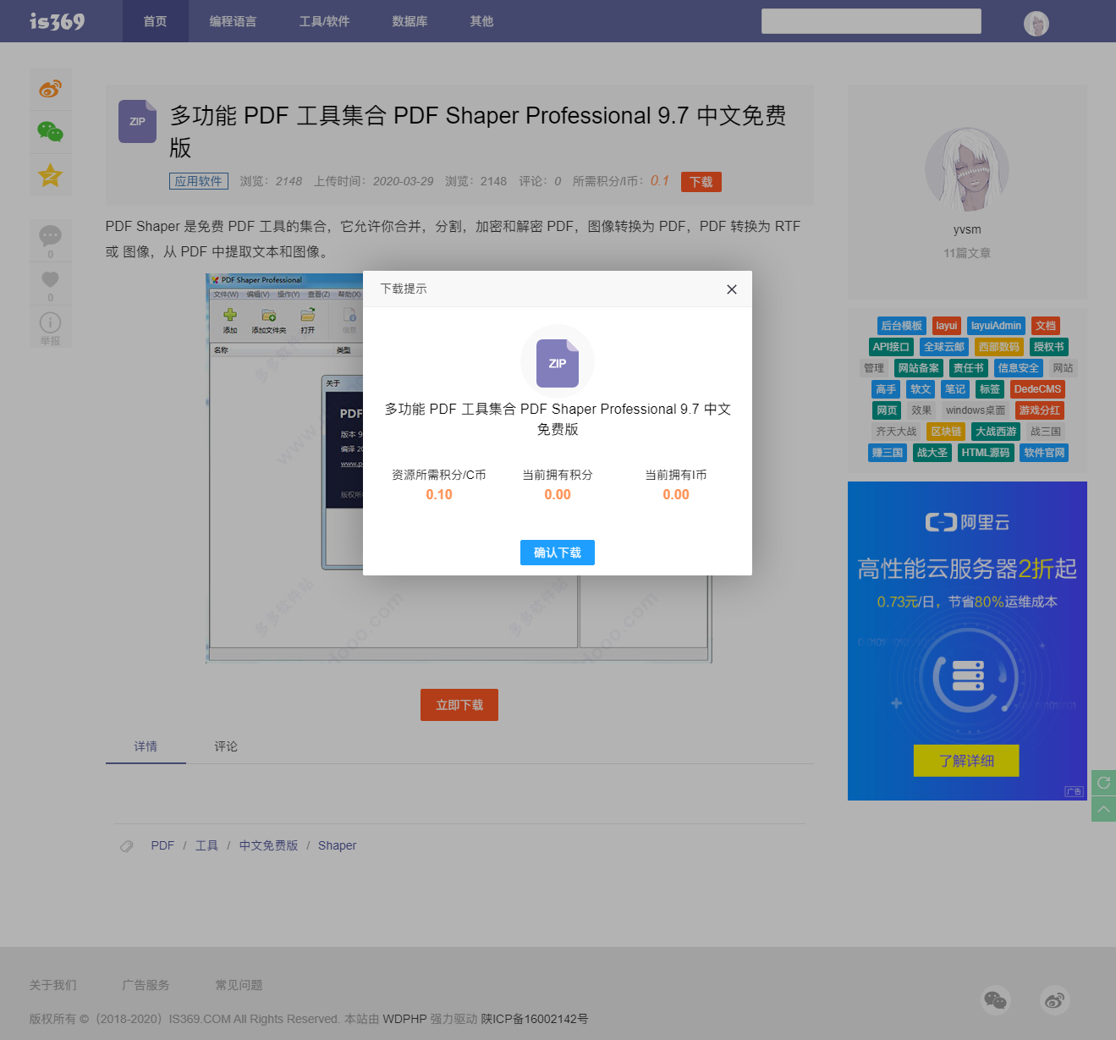Viewport: 1116px width, 1040px height.
Task: Select the 战大圣 tag
Action: tap(932, 453)
